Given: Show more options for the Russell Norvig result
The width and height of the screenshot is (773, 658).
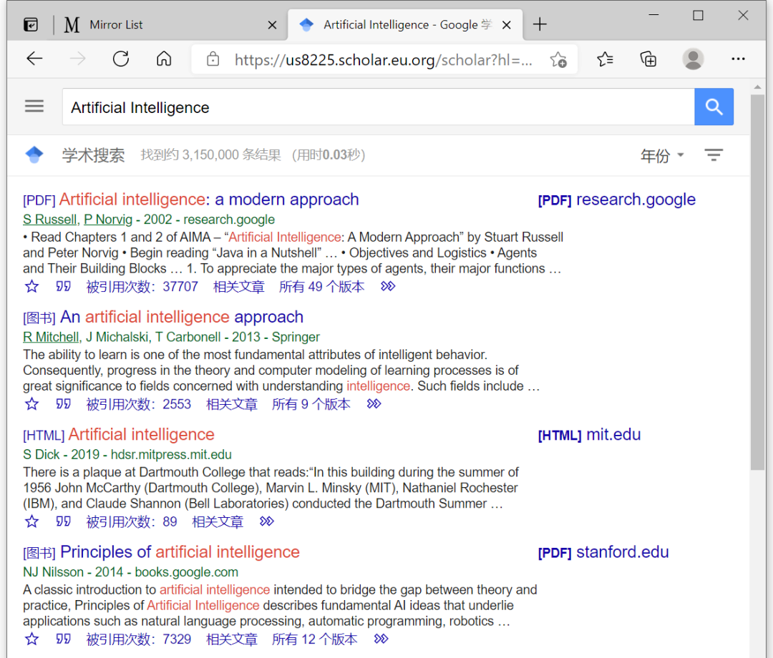Looking at the screenshot, I should click(x=388, y=286).
